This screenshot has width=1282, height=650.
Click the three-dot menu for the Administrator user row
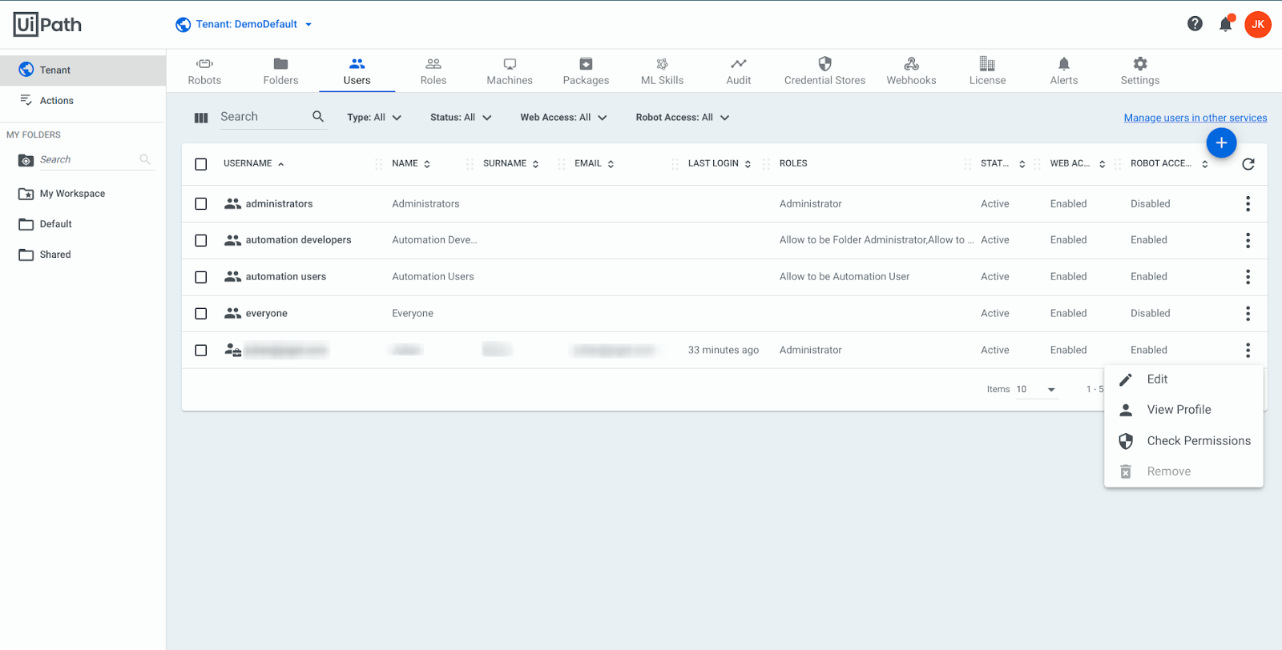tap(1248, 350)
